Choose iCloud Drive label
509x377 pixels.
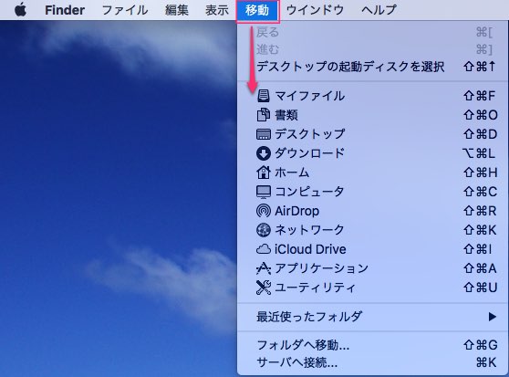(310, 249)
